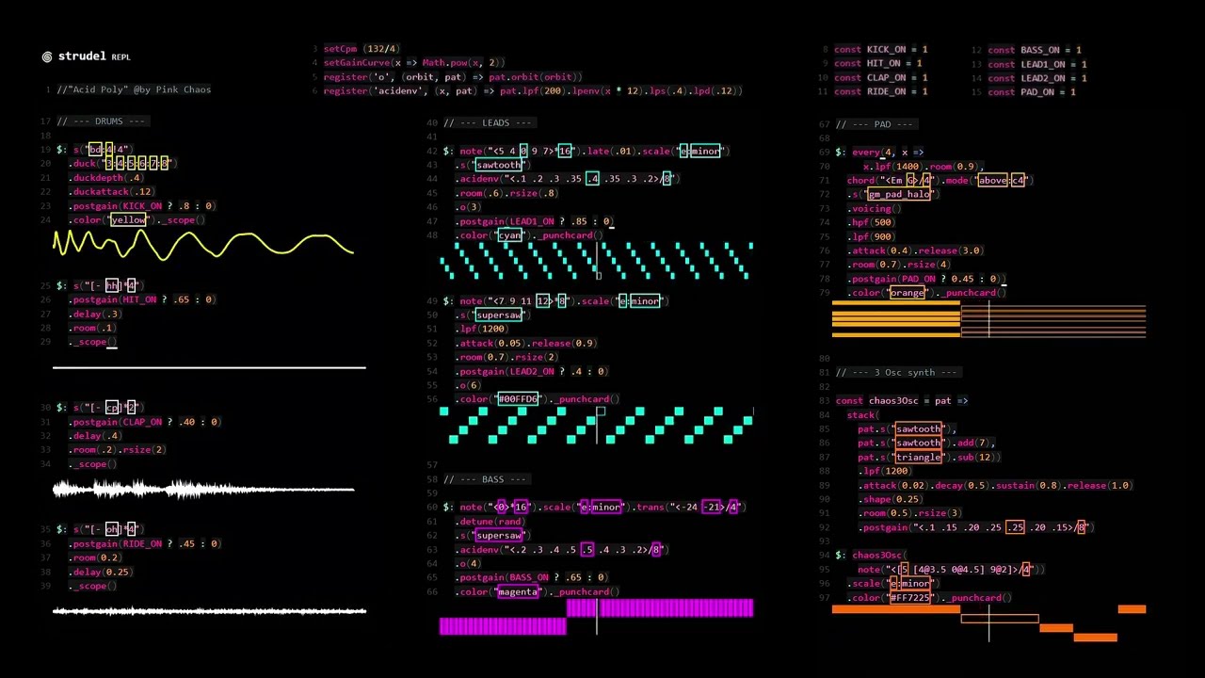Click the "orange" color string
1205x678 pixels.
click(908, 293)
